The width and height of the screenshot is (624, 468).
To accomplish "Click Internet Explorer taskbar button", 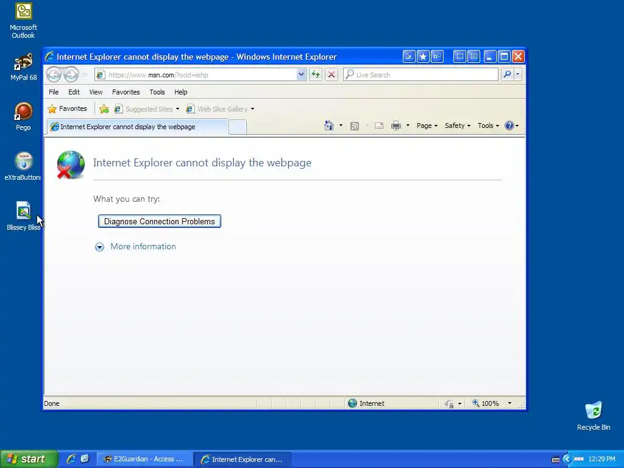I will tap(243, 459).
